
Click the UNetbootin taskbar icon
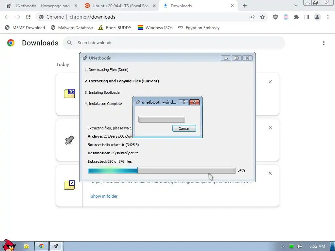(x=56, y=246)
